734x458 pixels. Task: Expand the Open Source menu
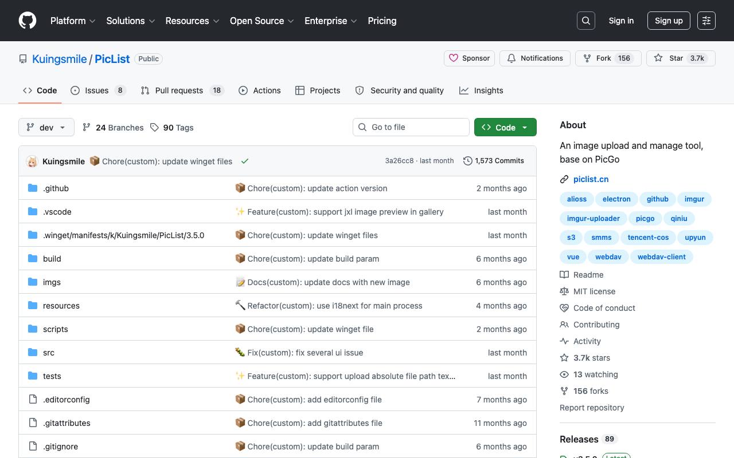click(x=262, y=21)
